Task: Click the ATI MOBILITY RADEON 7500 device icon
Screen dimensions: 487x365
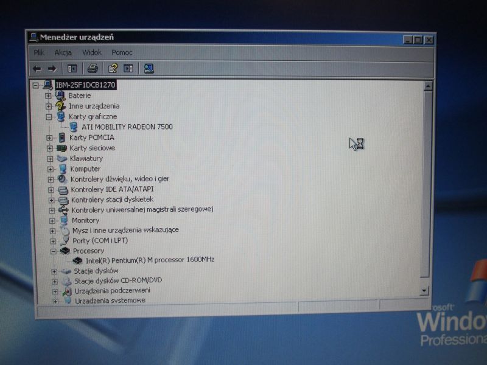Action: tap(74, 127)
